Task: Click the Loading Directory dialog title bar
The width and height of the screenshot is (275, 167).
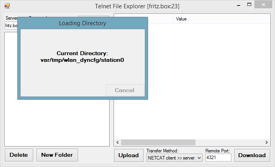Action: (83, 23)
